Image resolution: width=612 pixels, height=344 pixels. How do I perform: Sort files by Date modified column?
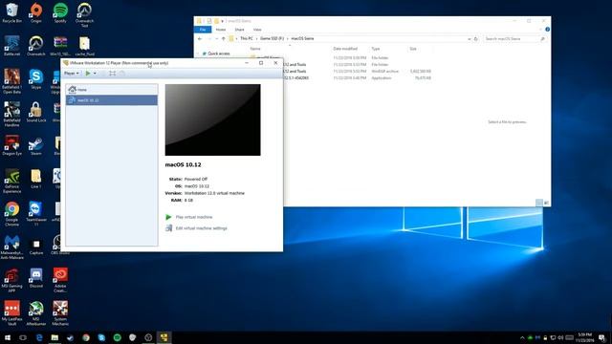(345, 49)
